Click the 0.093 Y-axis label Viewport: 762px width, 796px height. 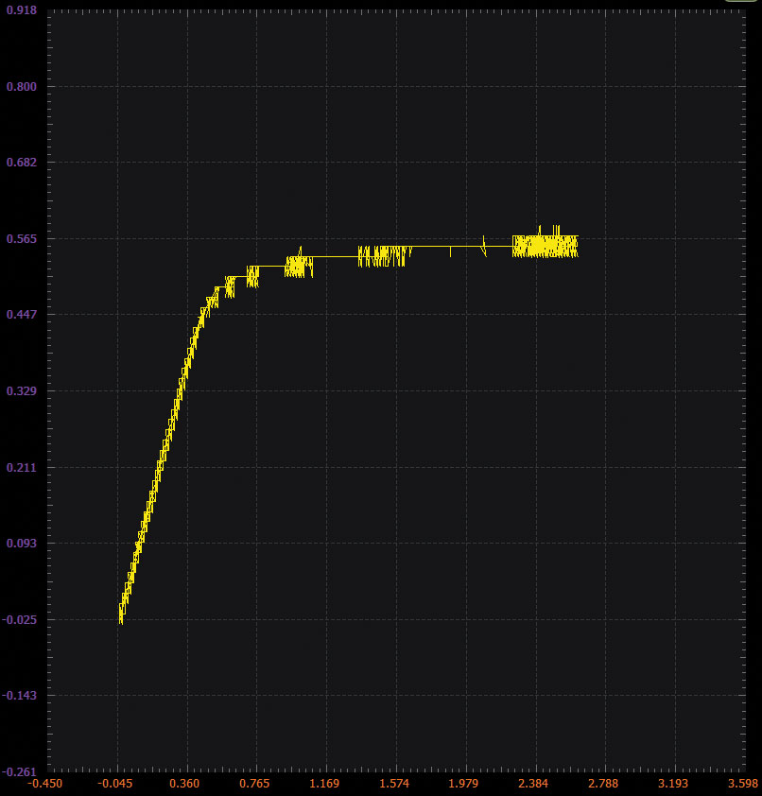(22, 544)
